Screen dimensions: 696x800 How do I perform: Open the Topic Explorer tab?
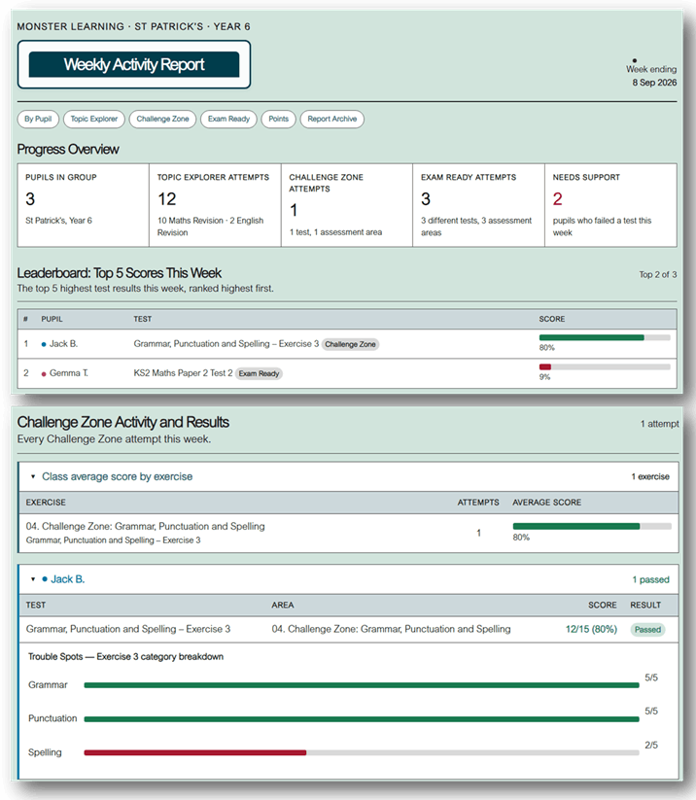pyautogui.click(x=94, y=119)
